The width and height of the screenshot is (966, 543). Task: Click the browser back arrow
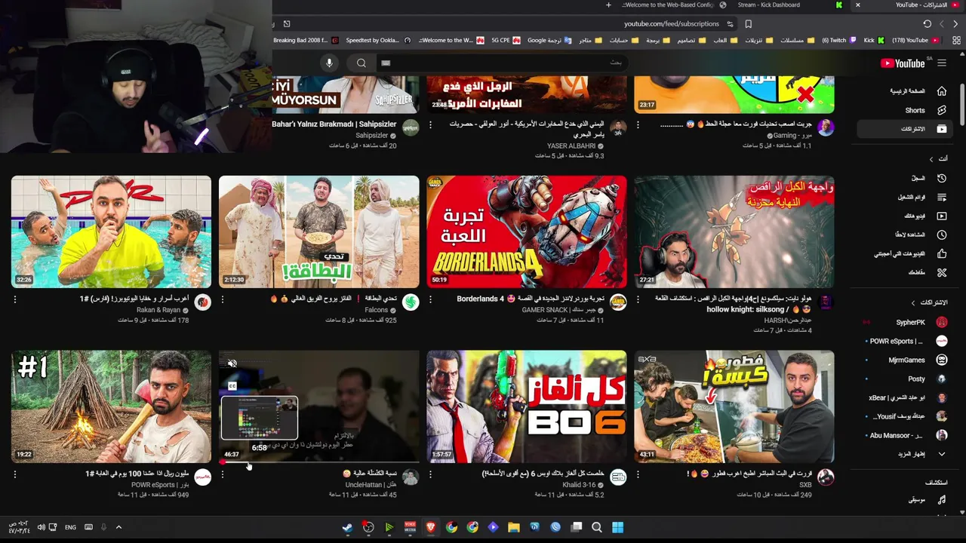pyautogui.click(x=955, y=24)
